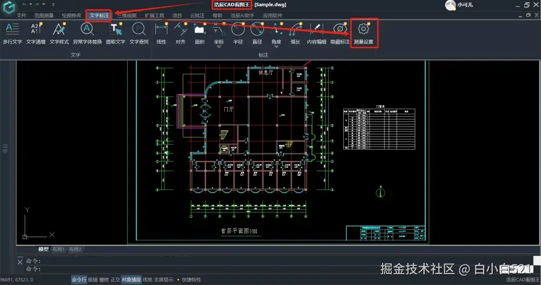
Task: Switch to the 项目 ribbon tab
Action: coord(177,16)
